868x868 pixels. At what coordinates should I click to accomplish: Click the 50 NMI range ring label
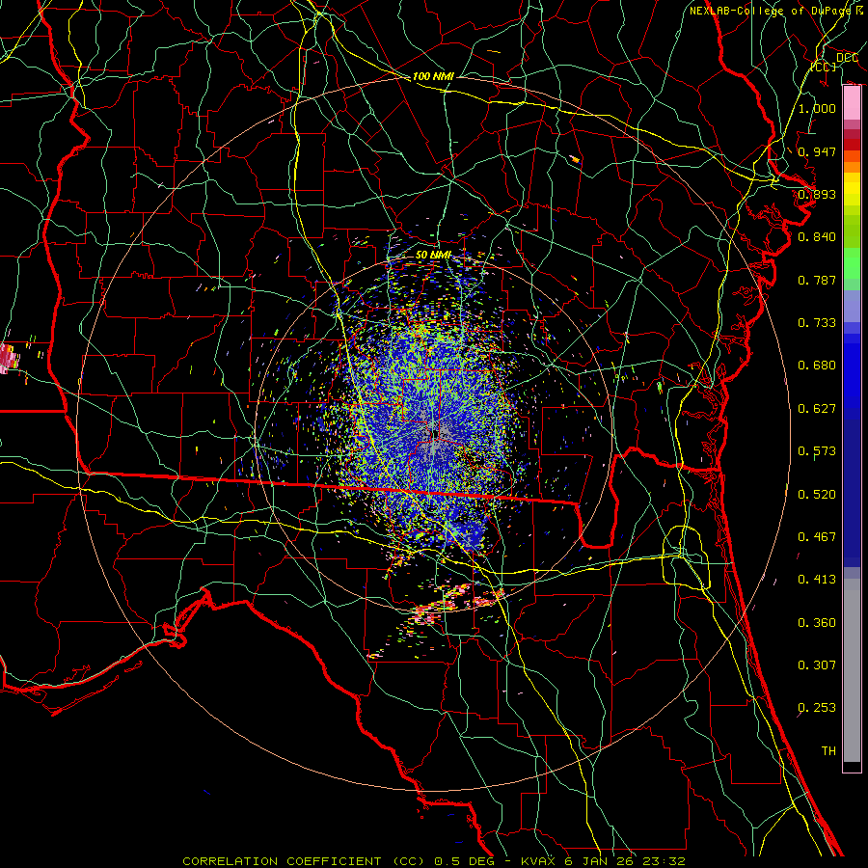(x=433, y=255)
